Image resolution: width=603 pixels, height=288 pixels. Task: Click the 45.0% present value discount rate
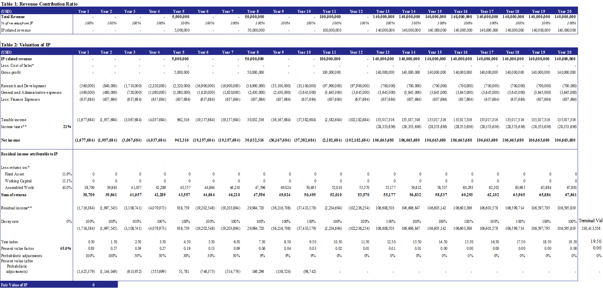[66, 249]
